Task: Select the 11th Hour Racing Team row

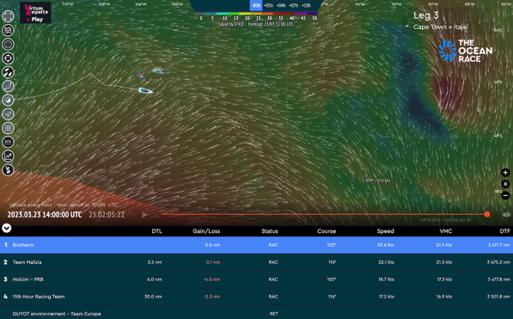Action: tap(256, 297)
